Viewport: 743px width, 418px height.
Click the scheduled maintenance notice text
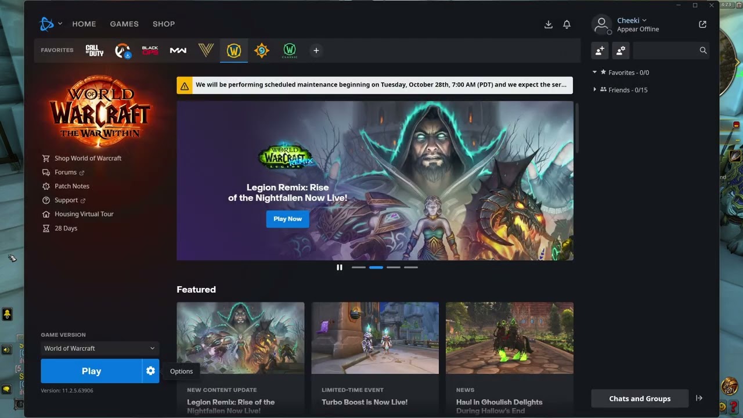[381, 85]
